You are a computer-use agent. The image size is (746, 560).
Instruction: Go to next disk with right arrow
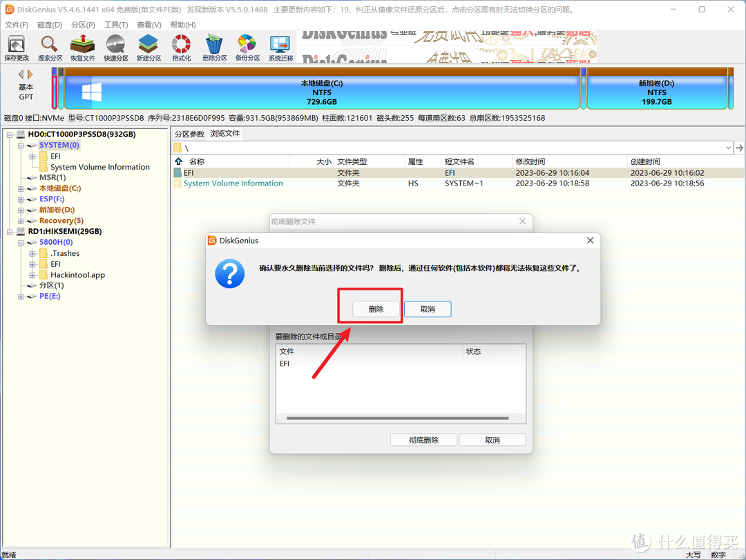point(30,74)
